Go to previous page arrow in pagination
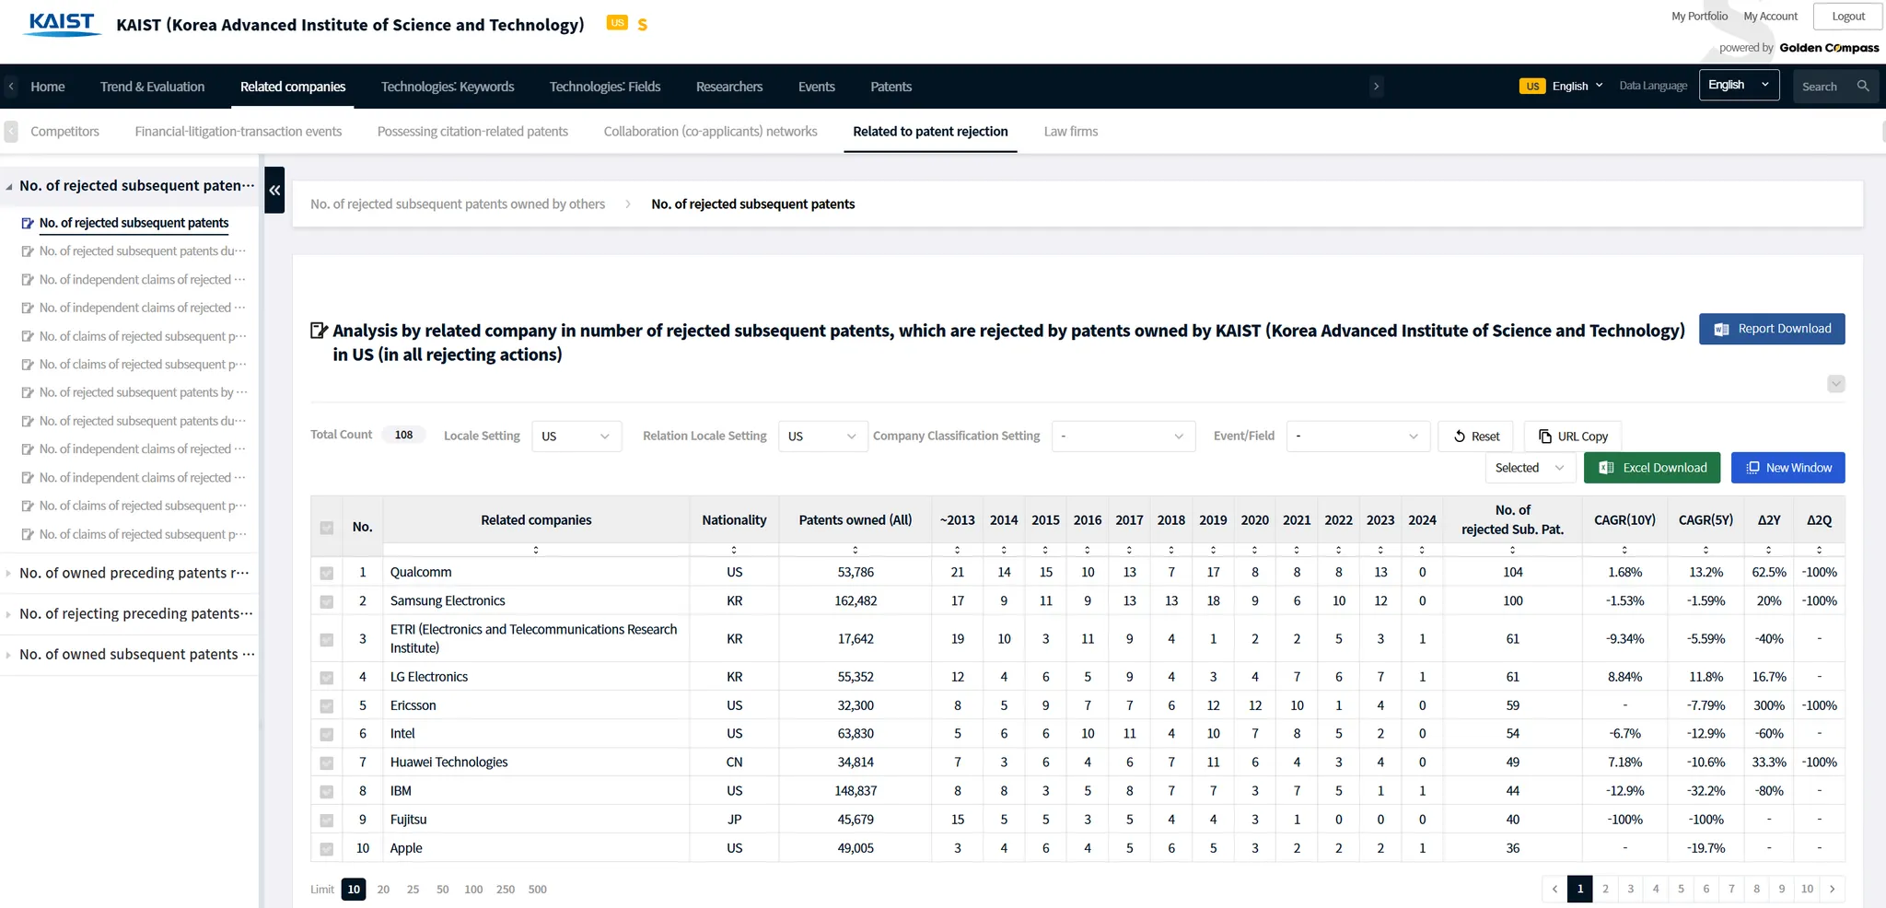1886x908 pixels. [x=1554, y=889]
